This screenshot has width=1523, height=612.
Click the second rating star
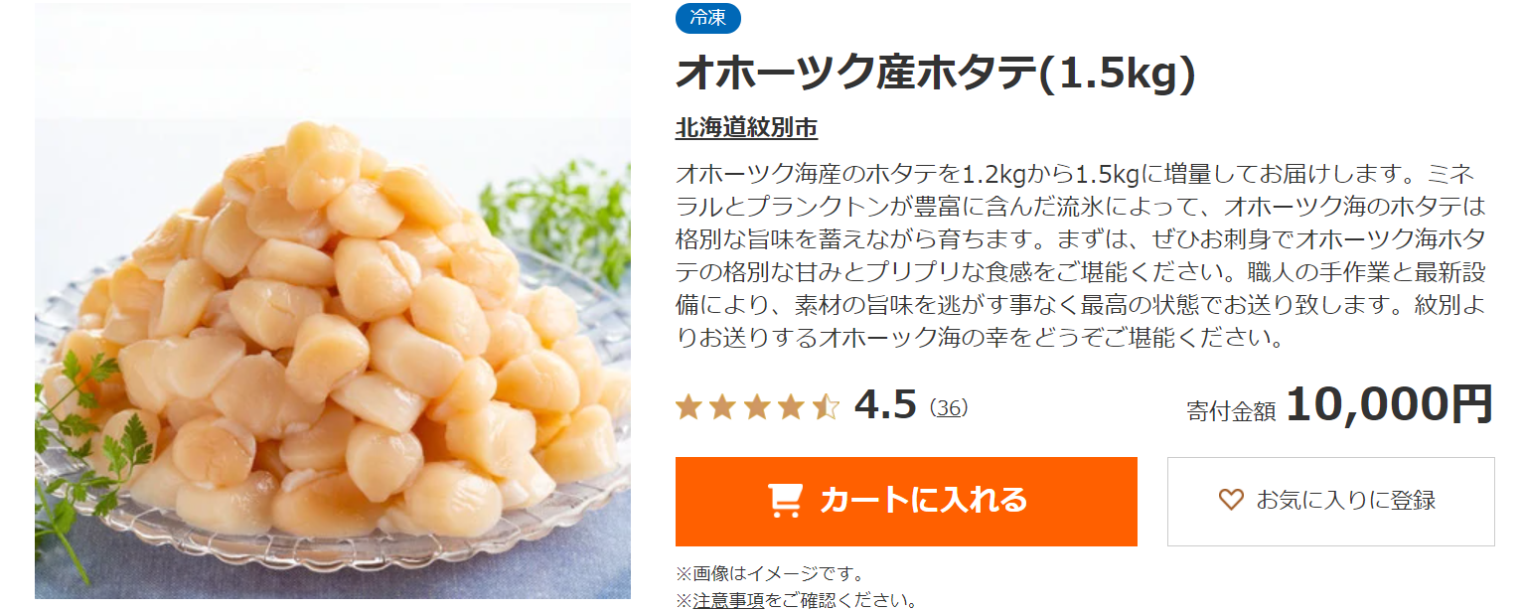click(x=722, y=406)
